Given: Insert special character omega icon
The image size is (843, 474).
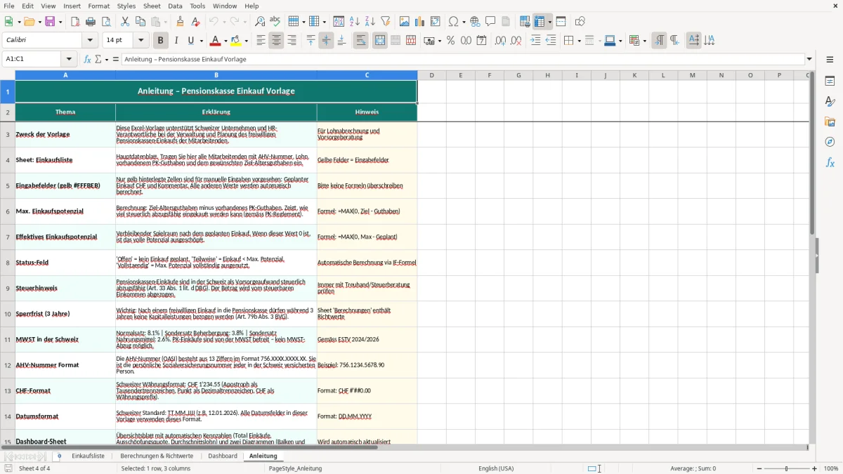Looking at the screenshot, I should pos(453,22).
